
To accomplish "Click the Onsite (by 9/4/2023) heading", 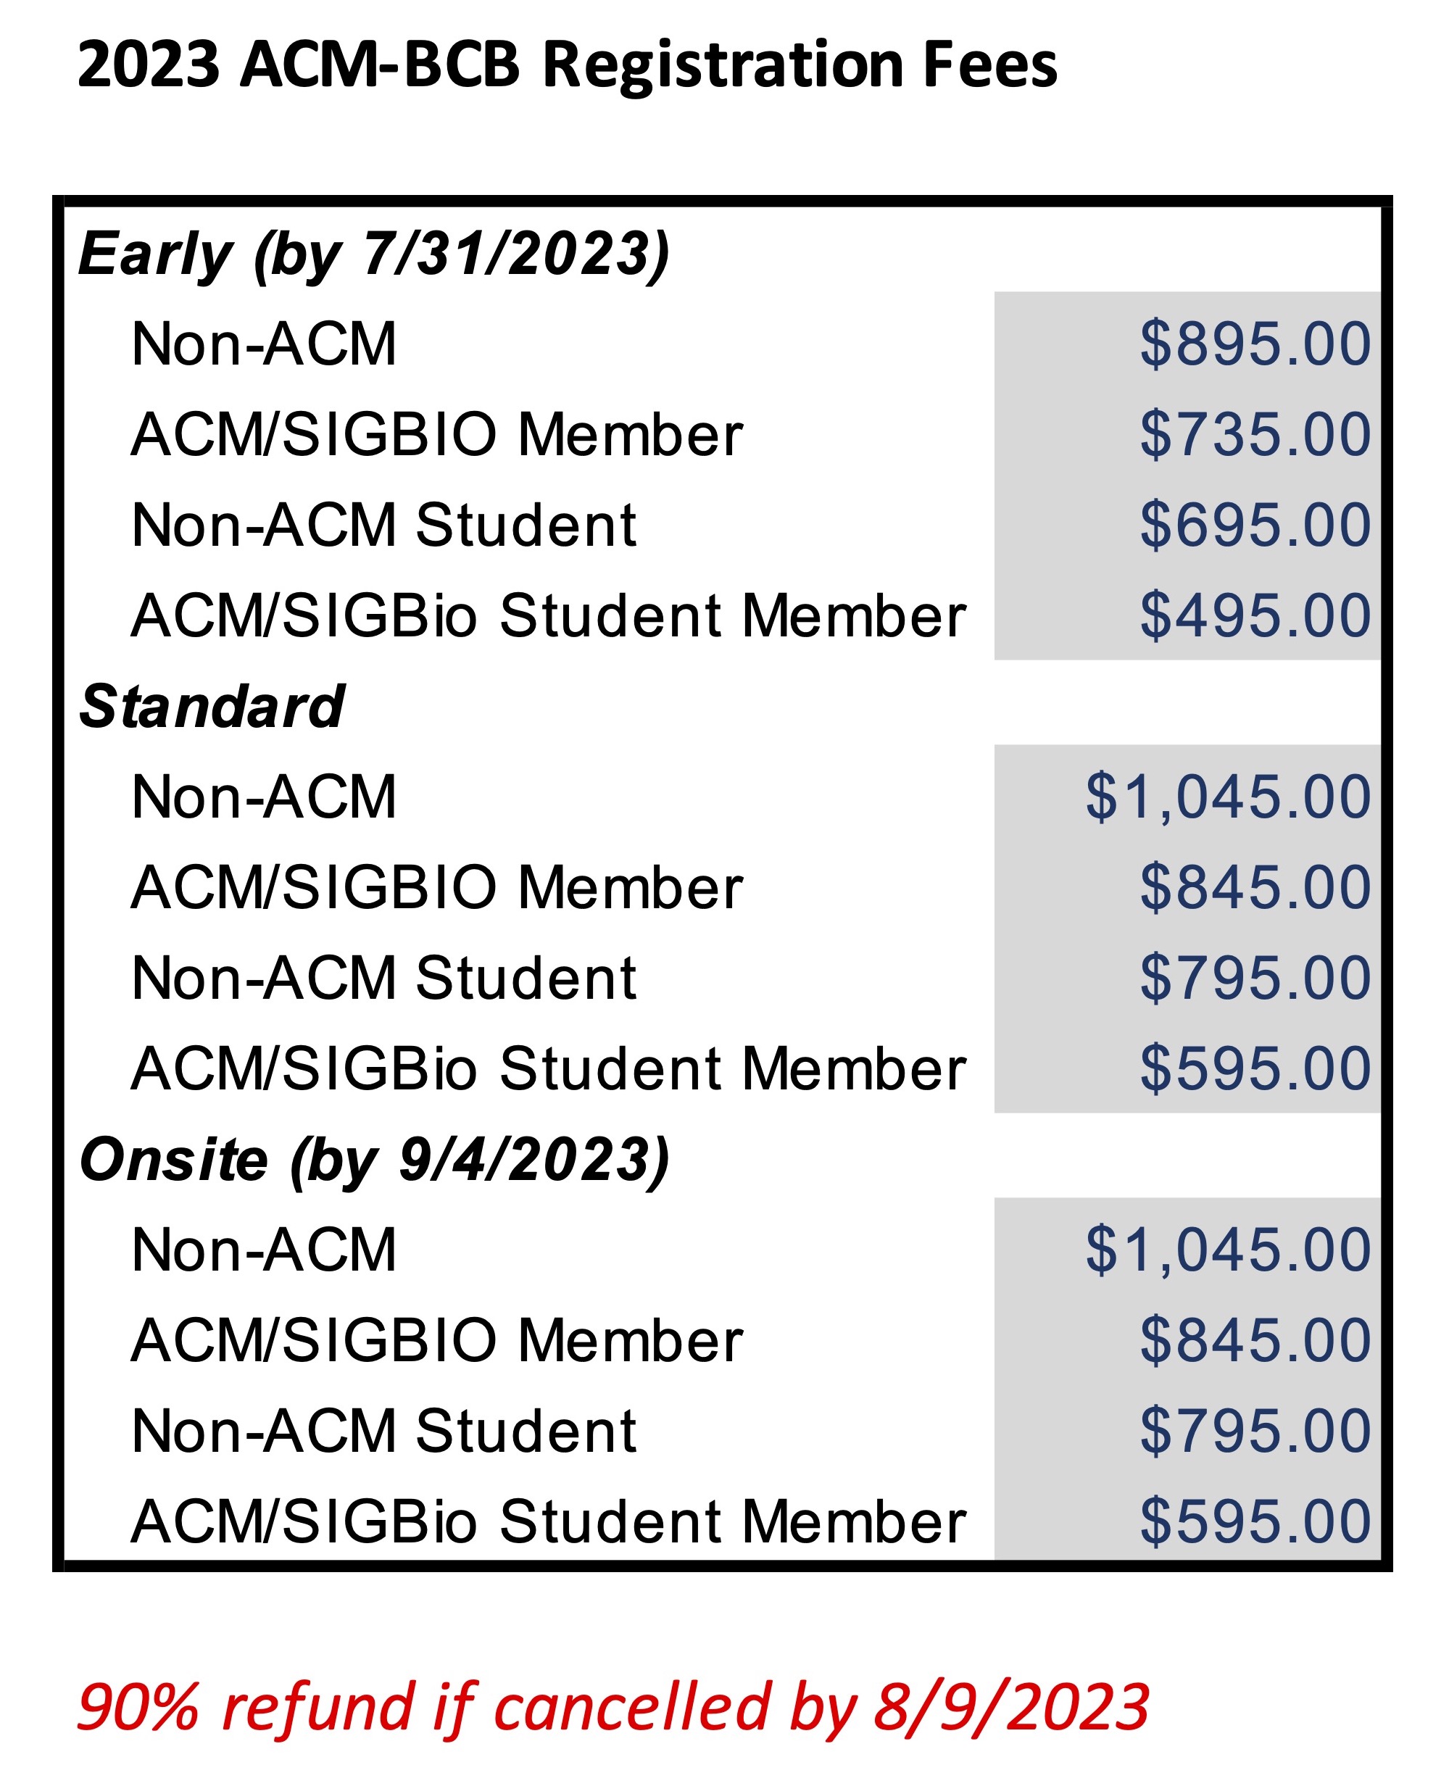I will [x=374, y=1160].
